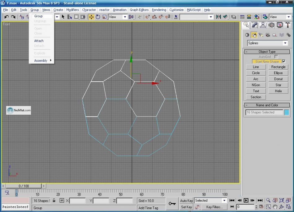The height and width of the screenshot is (212, 294).
Task: Open the Layer Manager icon
Action: pyautogui.click(x=234, y=17)
